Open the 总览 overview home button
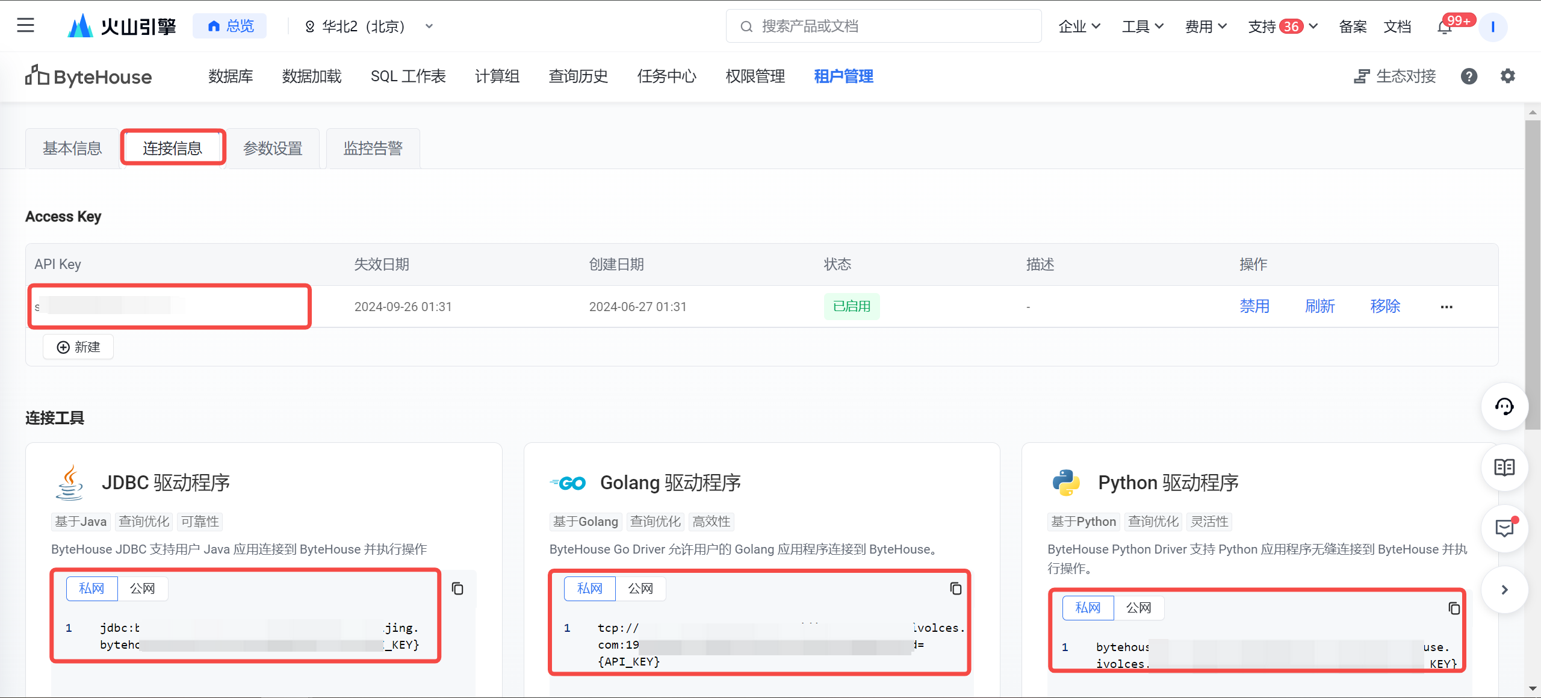 tap(230, 26)
